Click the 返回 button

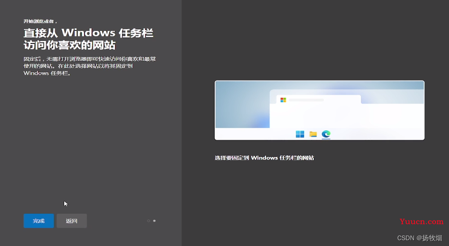[71, 221]
